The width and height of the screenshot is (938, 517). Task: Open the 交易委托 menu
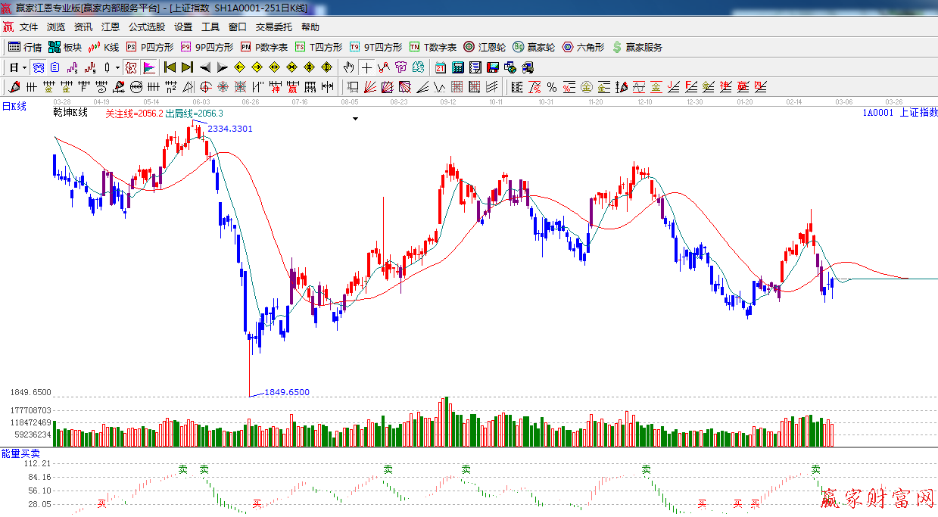pos(273,26)
